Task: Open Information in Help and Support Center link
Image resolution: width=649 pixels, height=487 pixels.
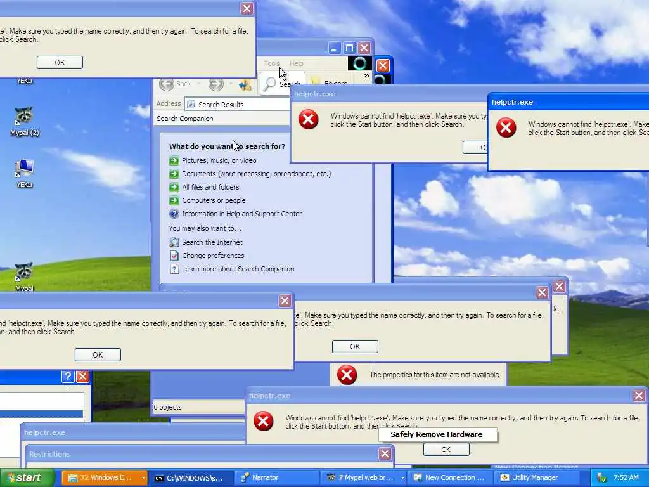Action: [241, 214]
